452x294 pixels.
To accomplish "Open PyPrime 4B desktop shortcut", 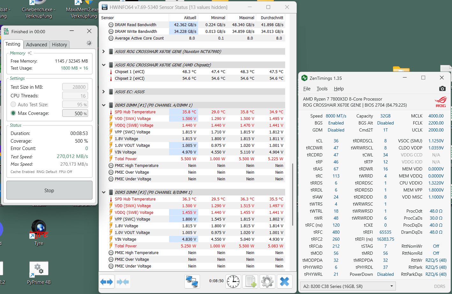I will (39, 273).
